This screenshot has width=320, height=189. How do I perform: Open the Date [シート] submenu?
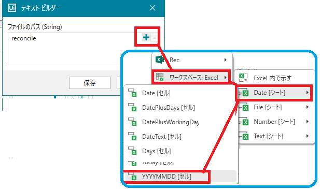(274, 93)
